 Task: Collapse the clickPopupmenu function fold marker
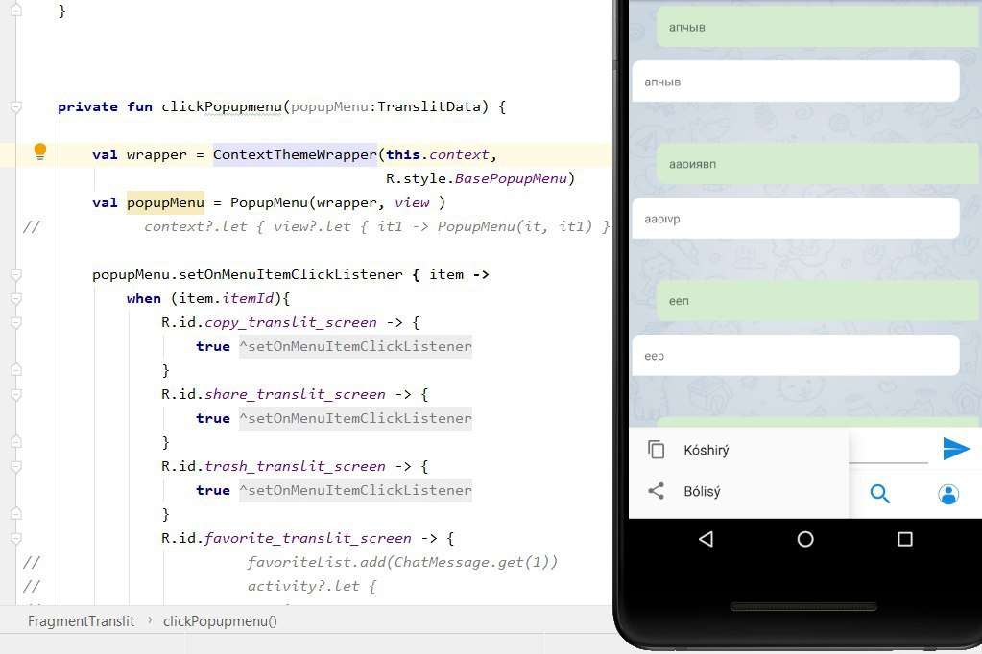[16, 107]
